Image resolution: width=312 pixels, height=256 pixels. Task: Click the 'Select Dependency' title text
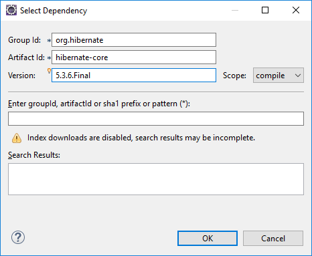point(54,11)
